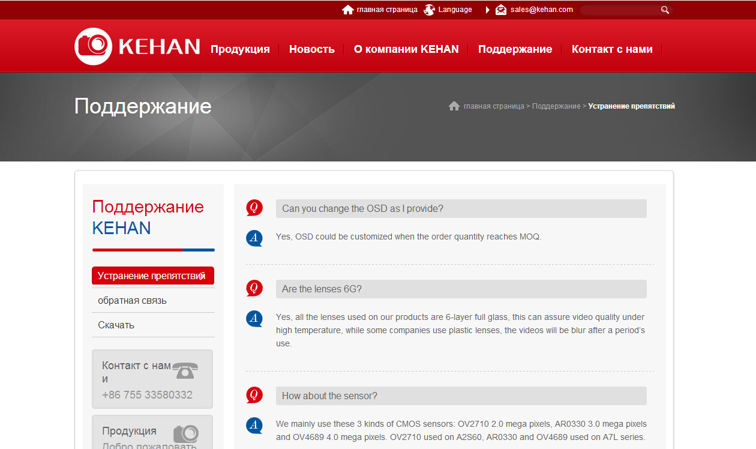
Task: Click the Поддержание KEHAN sidebar title
Action: point(148,217)
